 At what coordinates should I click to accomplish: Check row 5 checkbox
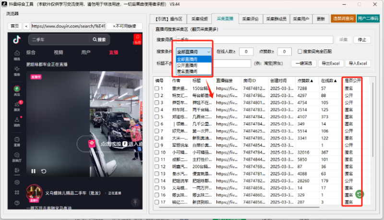(157, 117)
